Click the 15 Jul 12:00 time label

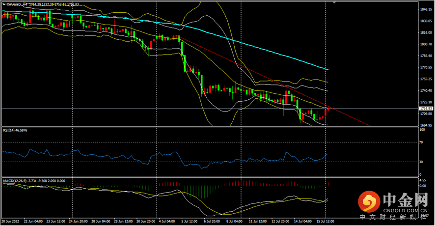tap(325, 221)
